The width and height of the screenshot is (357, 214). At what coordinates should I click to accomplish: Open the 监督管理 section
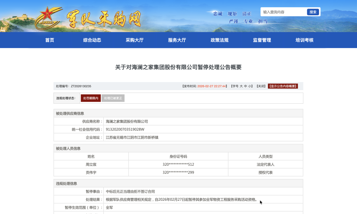click(x=262, y=40)
